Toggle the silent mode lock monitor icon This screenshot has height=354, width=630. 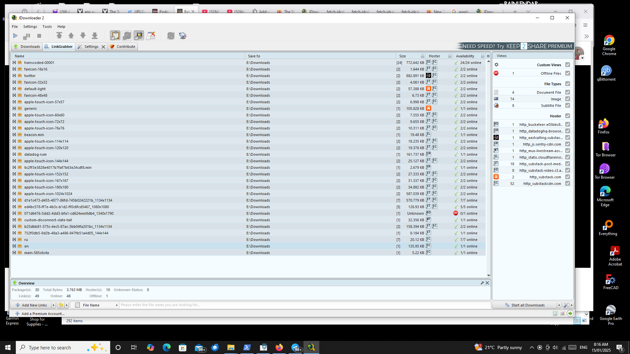click(x=138, y=35)
